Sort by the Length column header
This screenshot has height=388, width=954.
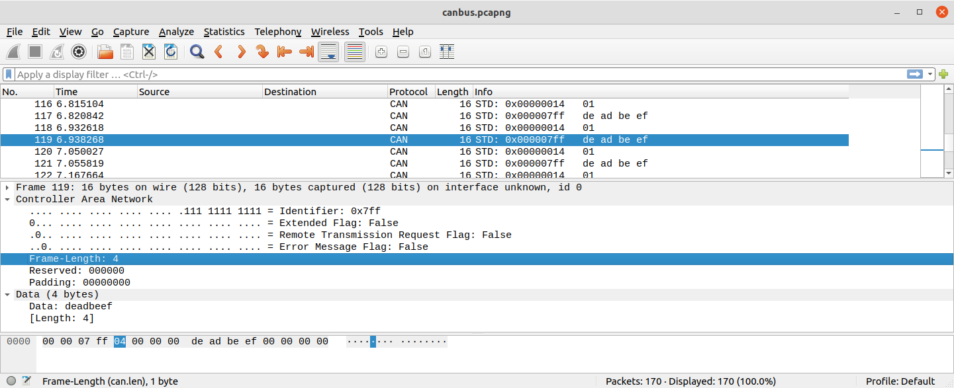[453, 92]
